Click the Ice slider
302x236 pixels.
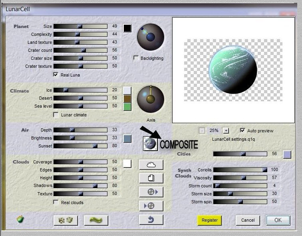coord(80,90)
